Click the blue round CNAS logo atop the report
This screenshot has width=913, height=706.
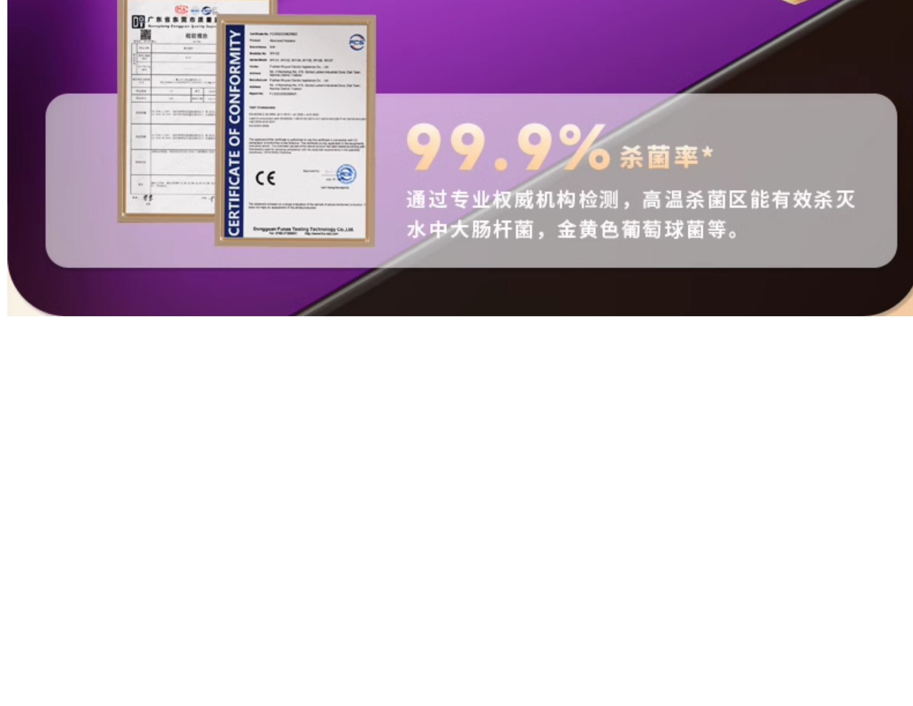click(x=206, y=11)
